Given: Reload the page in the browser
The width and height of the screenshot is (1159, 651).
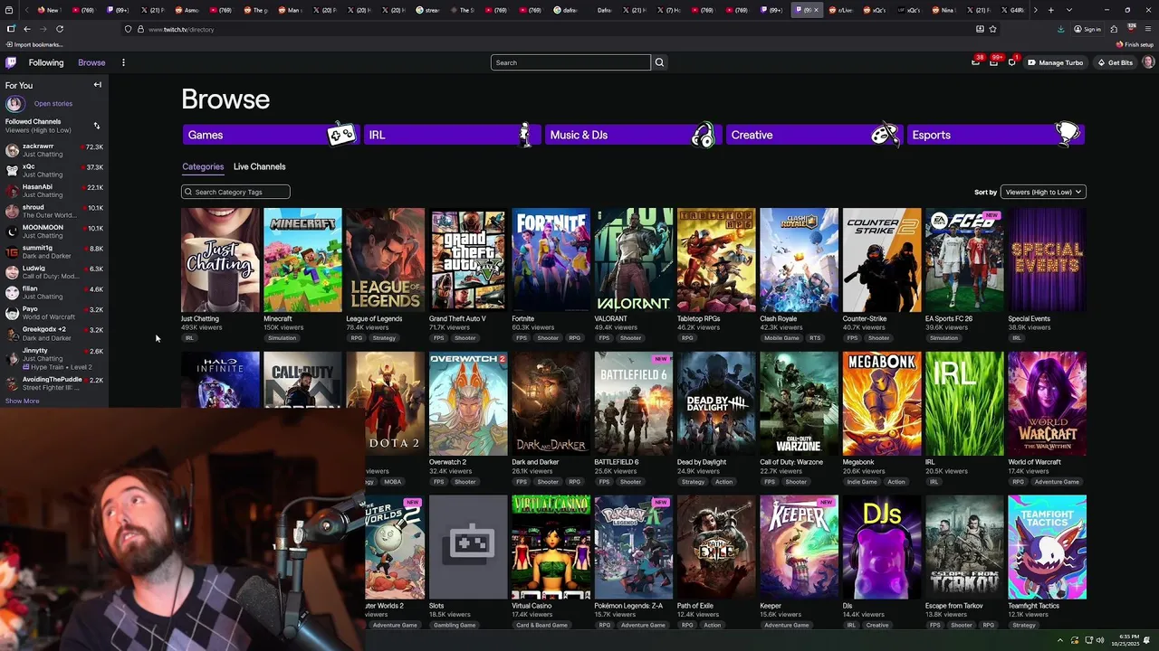Looking at the screenshot, I should 60,29.
